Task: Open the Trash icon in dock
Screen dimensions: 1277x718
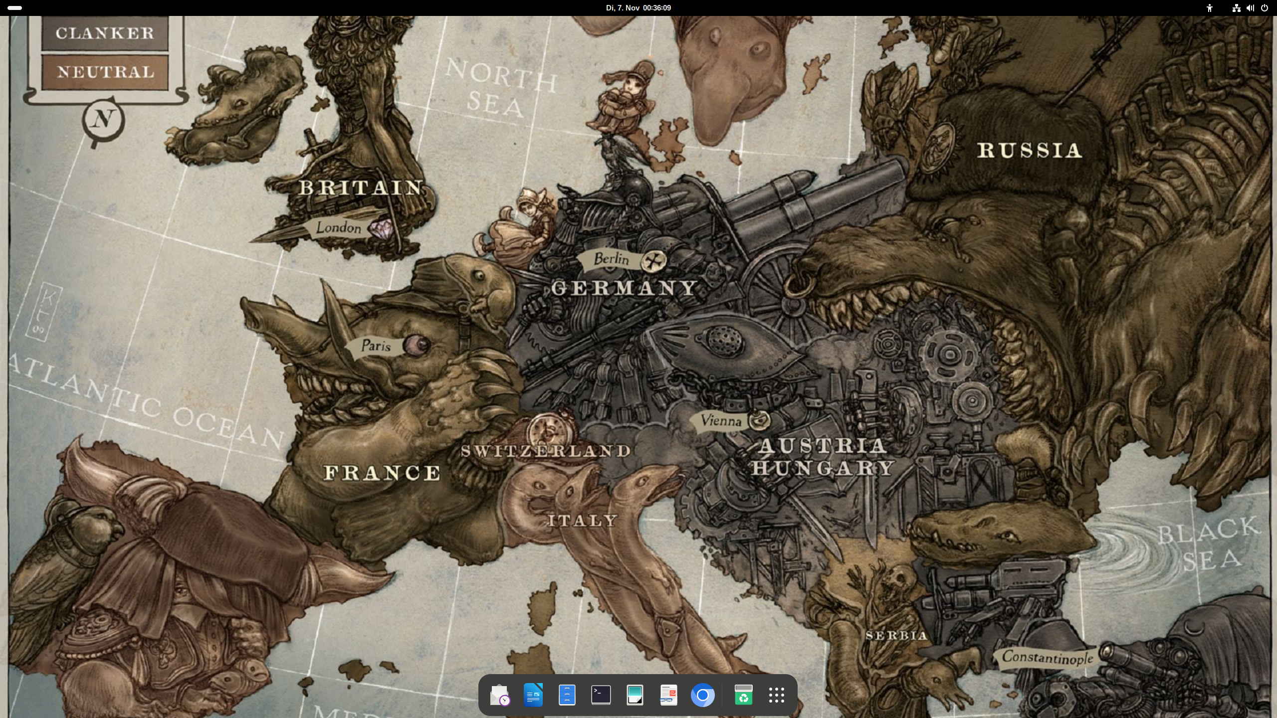Action: click(x=743, y=695)
